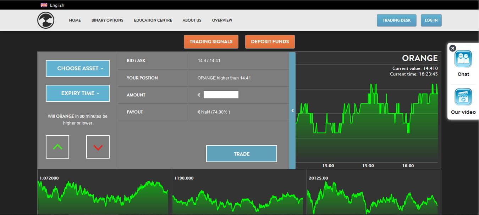Open the Education Centre menu
479x215 pixels.
[153, 20]
